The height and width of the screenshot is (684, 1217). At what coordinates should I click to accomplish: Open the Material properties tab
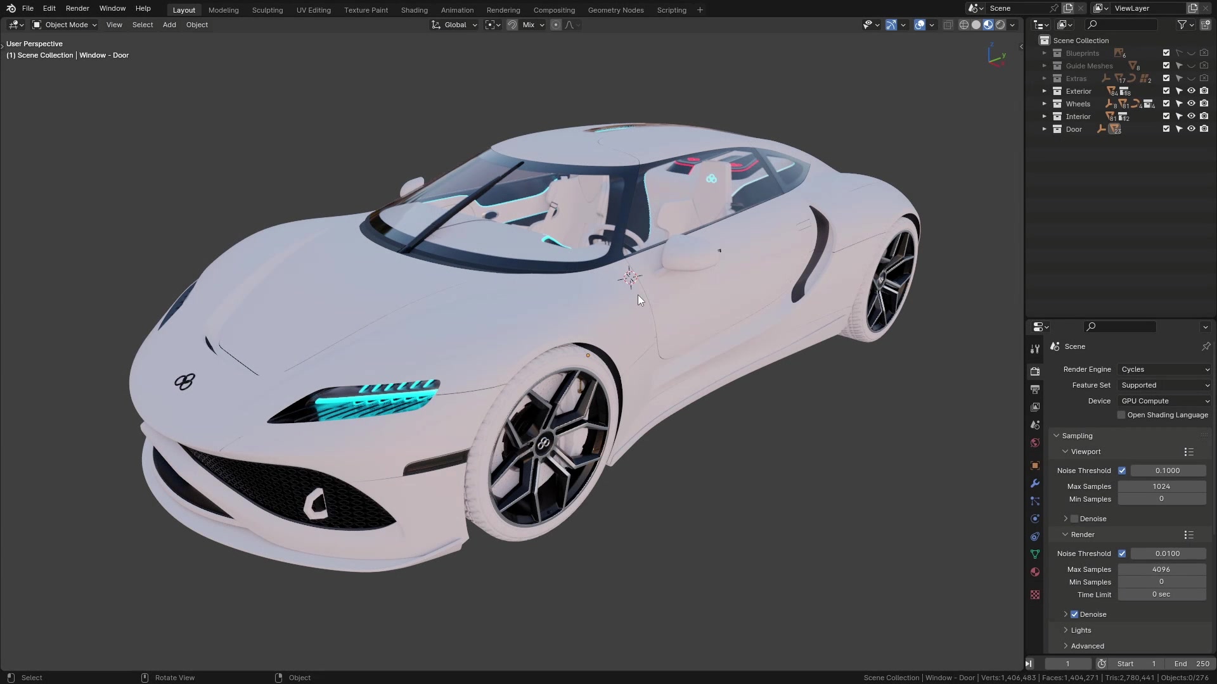click(x=1035, y=572)
